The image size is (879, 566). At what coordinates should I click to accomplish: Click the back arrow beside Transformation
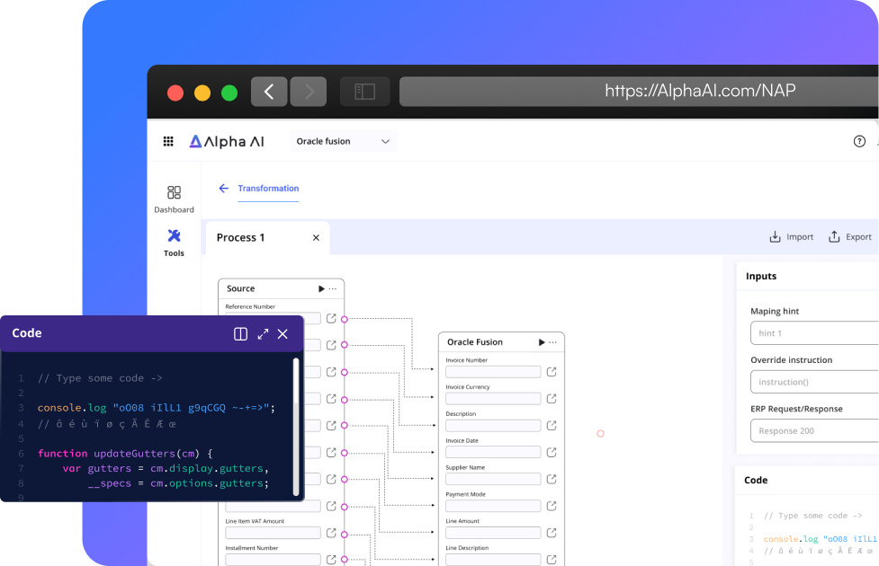click(x=224, y=188)
